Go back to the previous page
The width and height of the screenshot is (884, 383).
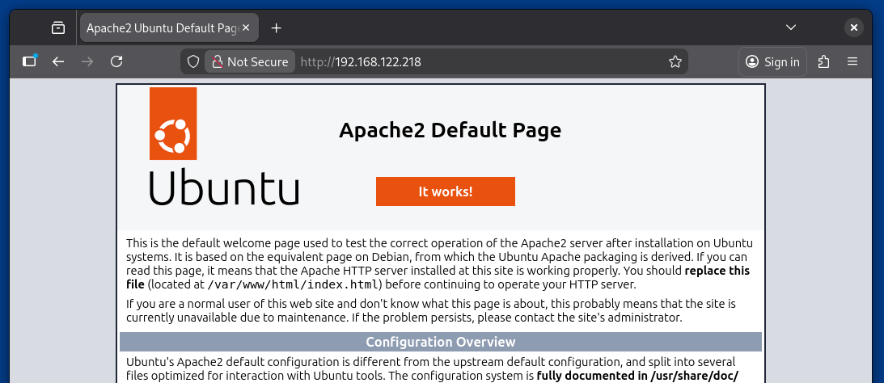click(x=58, y=61)
